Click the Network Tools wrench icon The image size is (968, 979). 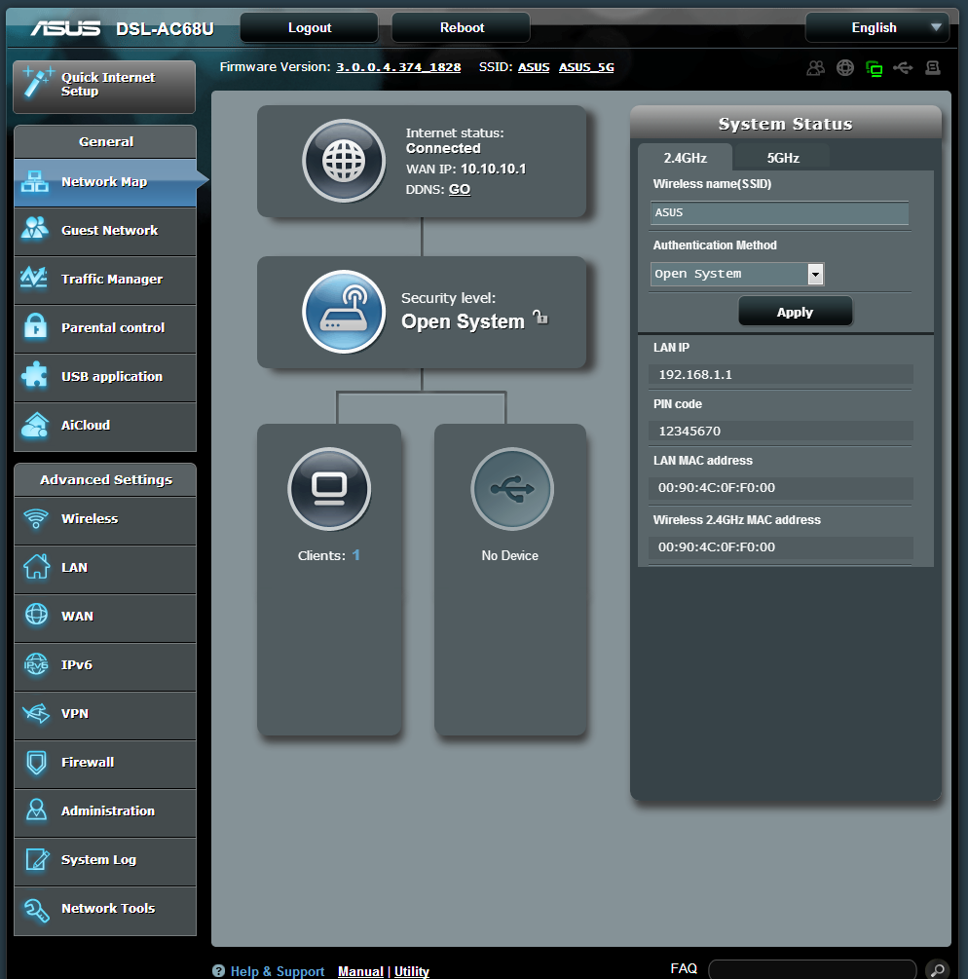(36, 910)
